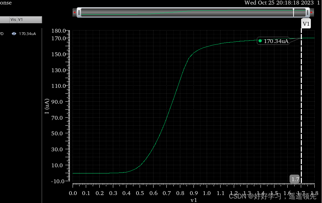Image resolution: width=322 pixels, height=203 pixels.
Task: Toggle visibility eye icon for 170.34uA trace
Action: point(14,34)
